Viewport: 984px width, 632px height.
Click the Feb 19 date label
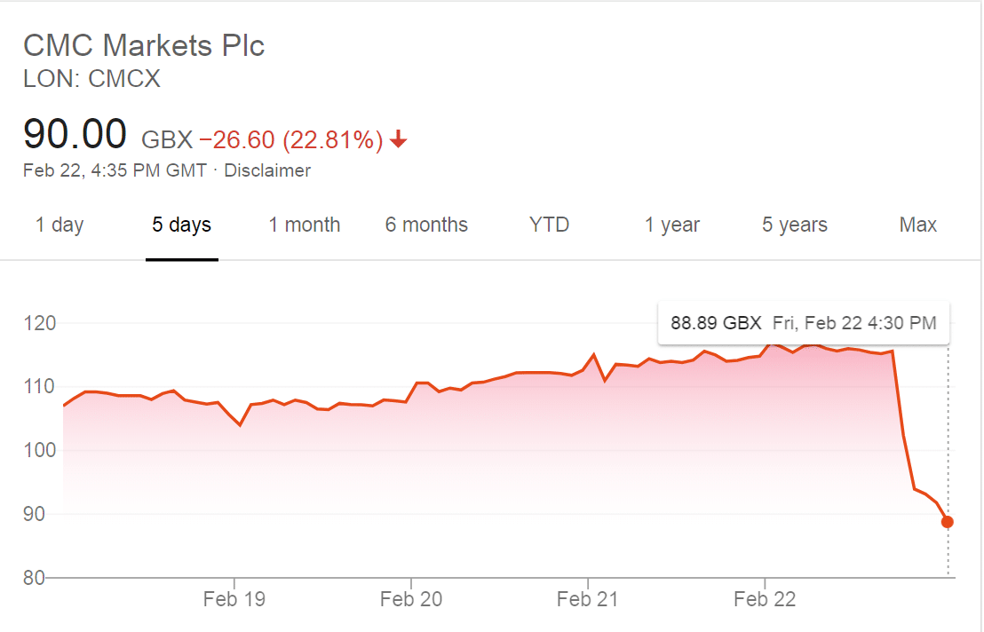point(234,600)
